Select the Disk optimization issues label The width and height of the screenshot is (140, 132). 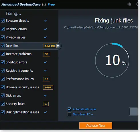[22, 112]
